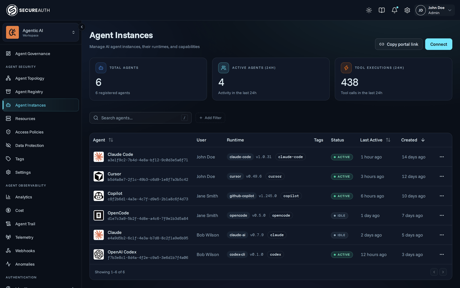This screenshot has height=288, width=460.
Task: Click the Tags icon in the sidebar
Action: click(8, 159)
